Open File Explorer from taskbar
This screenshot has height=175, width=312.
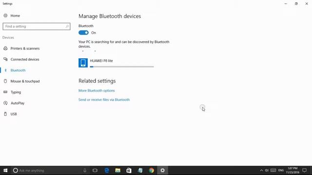click(x=118, y=170)
